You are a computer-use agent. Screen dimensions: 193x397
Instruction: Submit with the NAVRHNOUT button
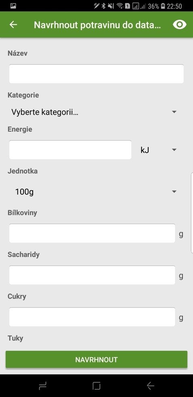coord(96,360)
